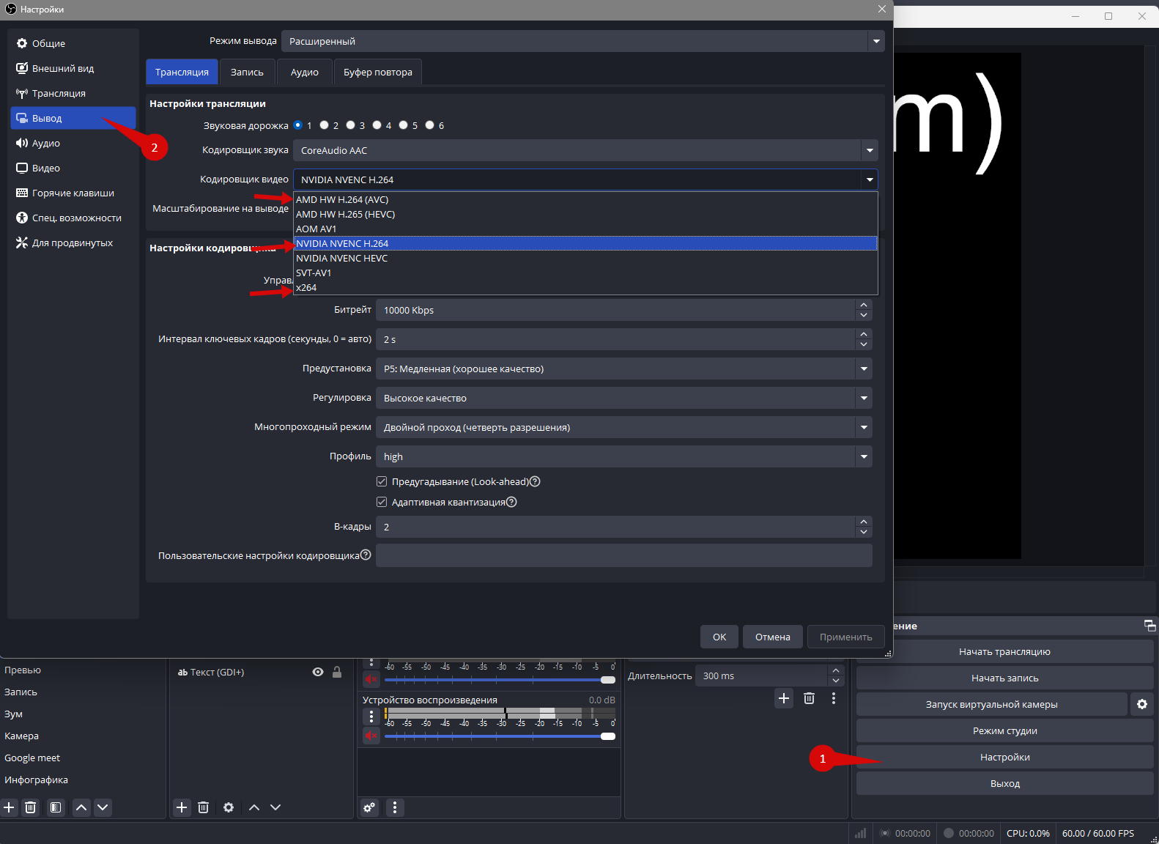Select audio track 6 radio button

tap(429, 125)
